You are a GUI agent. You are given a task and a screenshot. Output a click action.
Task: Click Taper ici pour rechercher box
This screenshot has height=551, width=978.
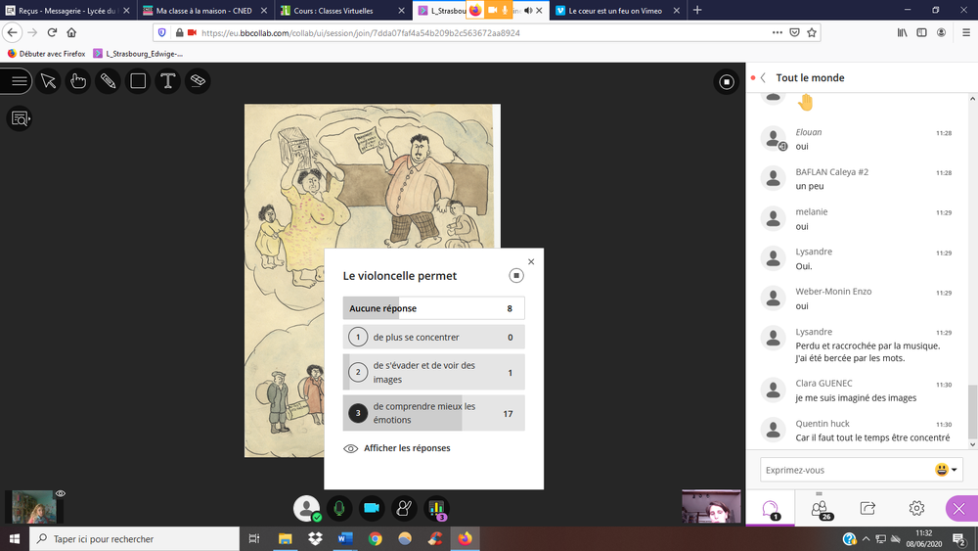(x=134, y=538)
